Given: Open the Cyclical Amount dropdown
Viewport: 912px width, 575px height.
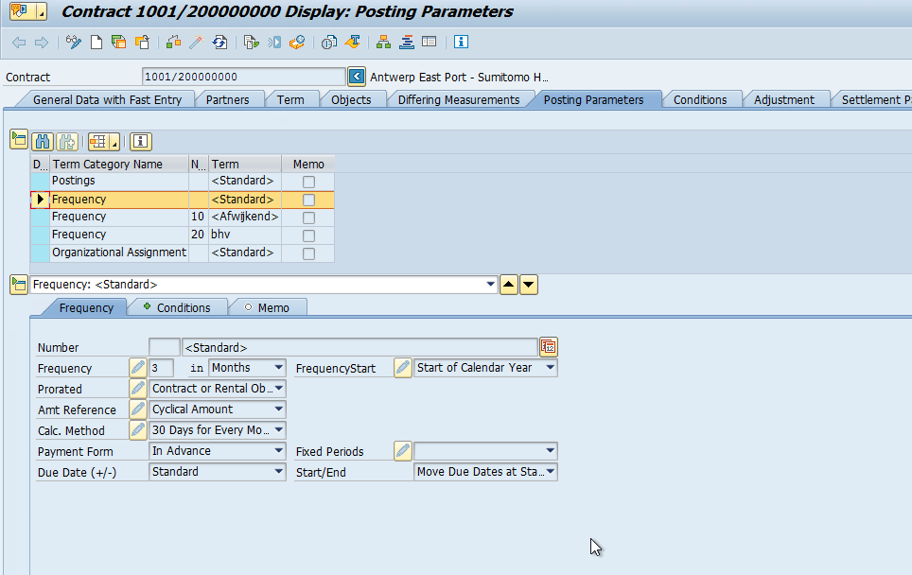Looking at the screenshot, I should click(x=278, y=409).
